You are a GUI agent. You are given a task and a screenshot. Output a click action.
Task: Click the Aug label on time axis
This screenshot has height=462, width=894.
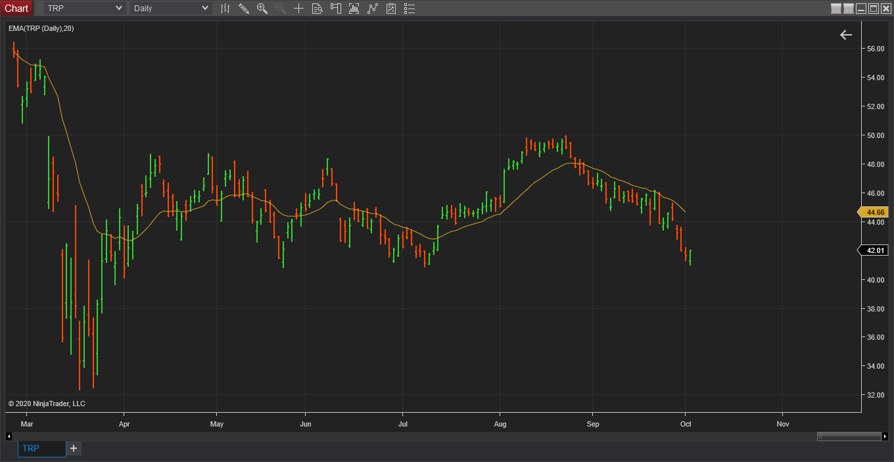(x=500, y=424)
